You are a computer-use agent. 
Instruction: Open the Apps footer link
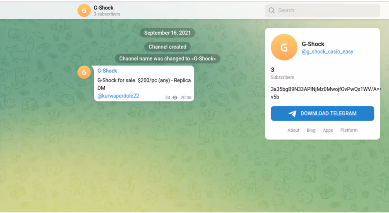[x=328, y=130]
